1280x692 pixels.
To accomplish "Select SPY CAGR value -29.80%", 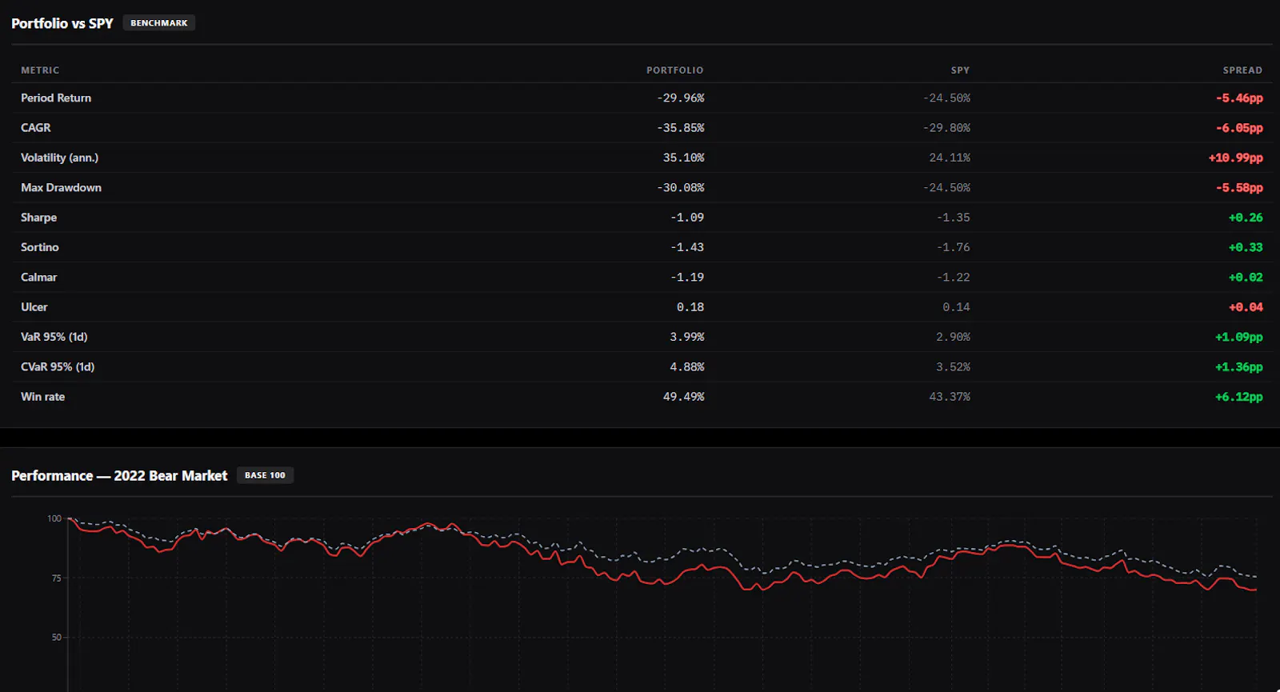I will [946, 127].
